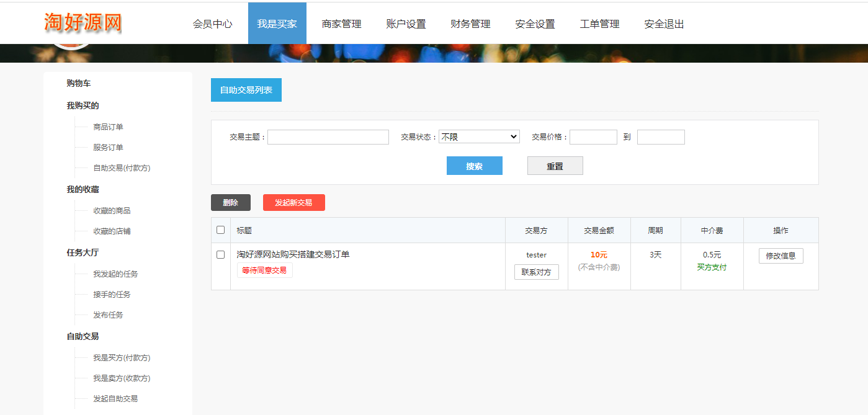Focus the 交易主题 text field
The width and height of the screenshot is (868, 415).
coord(328,137)
